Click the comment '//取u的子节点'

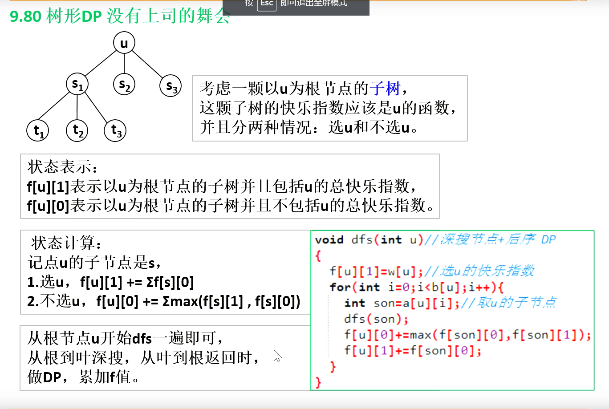[508, 303]
